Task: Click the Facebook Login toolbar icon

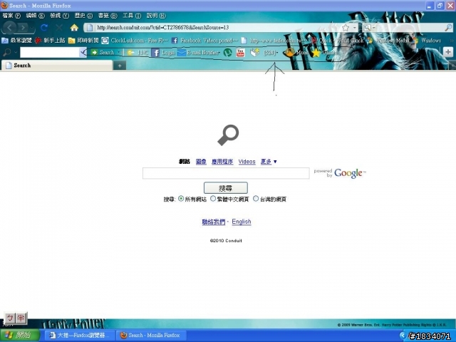Action: click(x=163, y=53)
